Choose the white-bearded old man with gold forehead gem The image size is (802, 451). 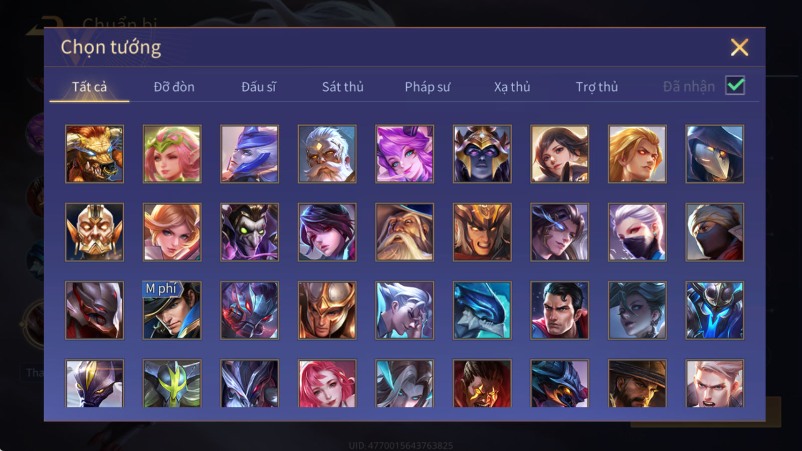[x=327, y=154]
